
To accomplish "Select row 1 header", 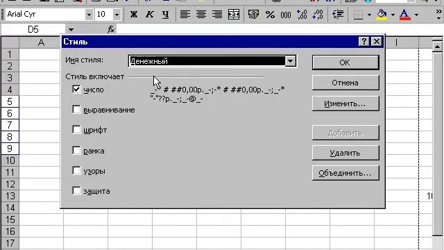I will pyautogui.click(x=10, y=54).
